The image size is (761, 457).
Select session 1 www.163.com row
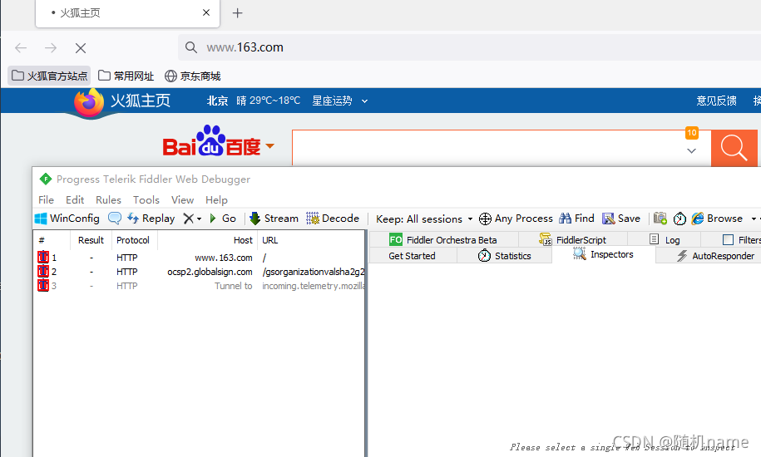(200, 258)
